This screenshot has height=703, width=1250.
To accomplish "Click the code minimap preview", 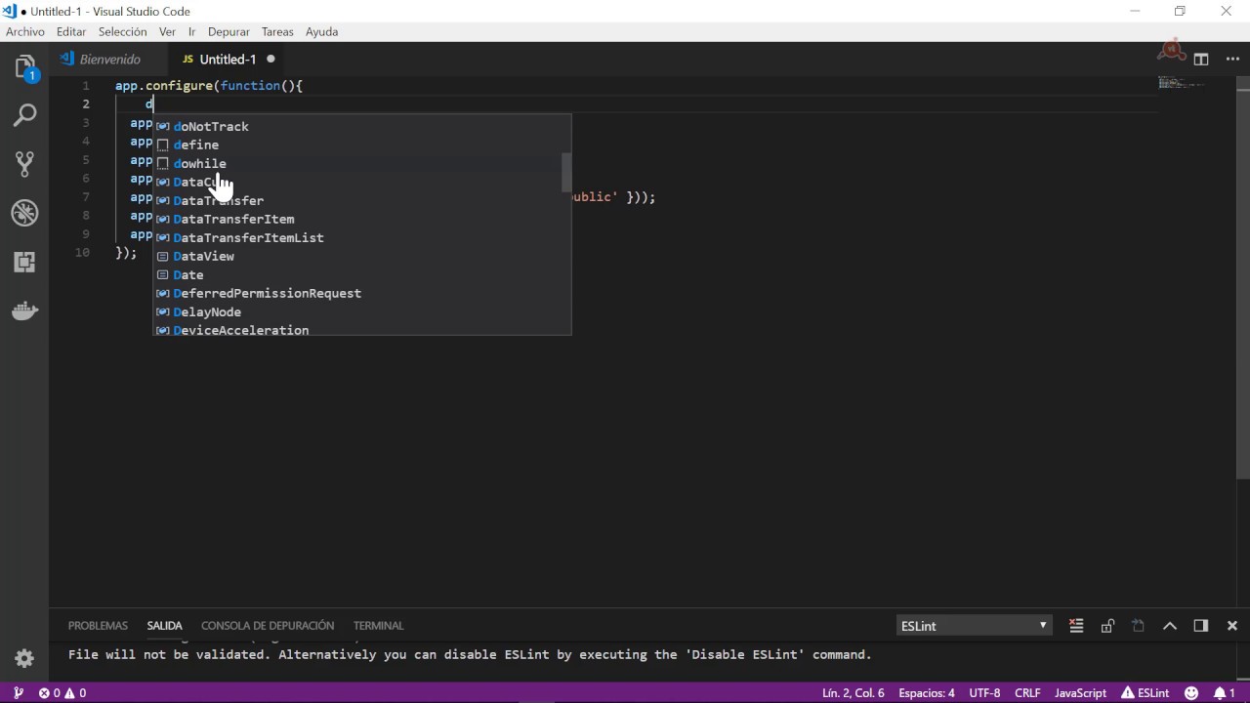I will coord(1182,83).
